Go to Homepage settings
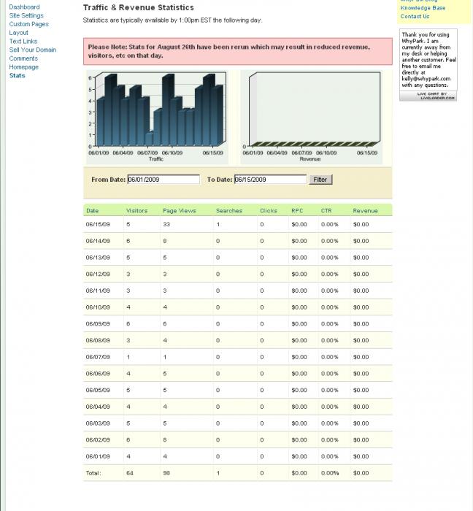473x511 pixels. (x=24, y=67)
